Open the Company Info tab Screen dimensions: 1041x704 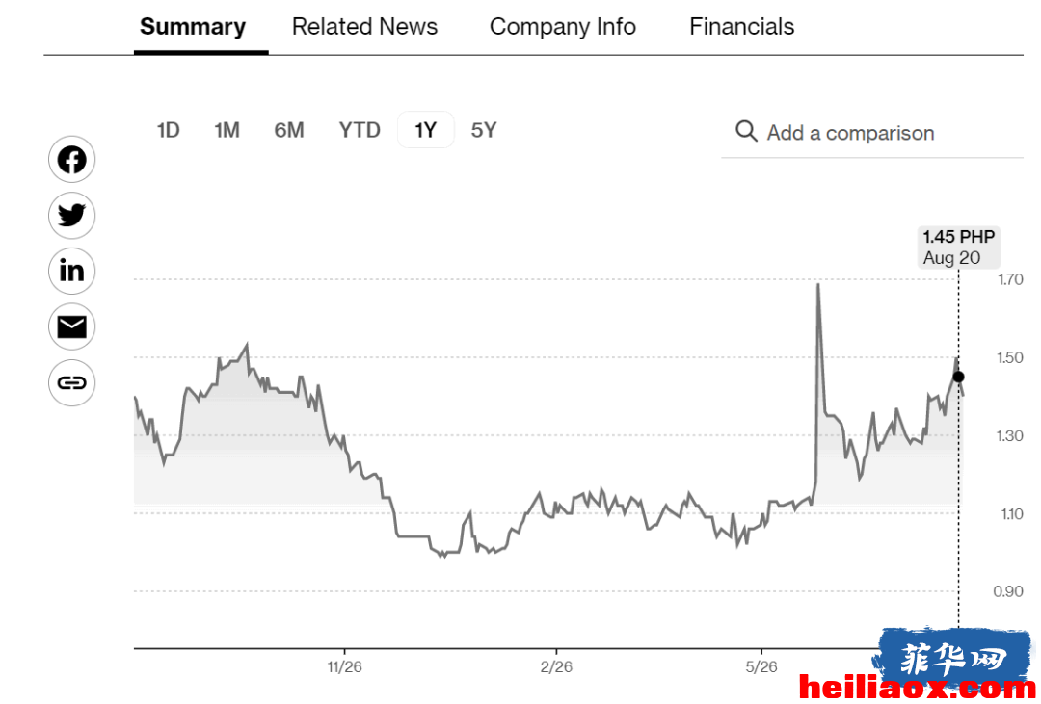pos(562,27)
